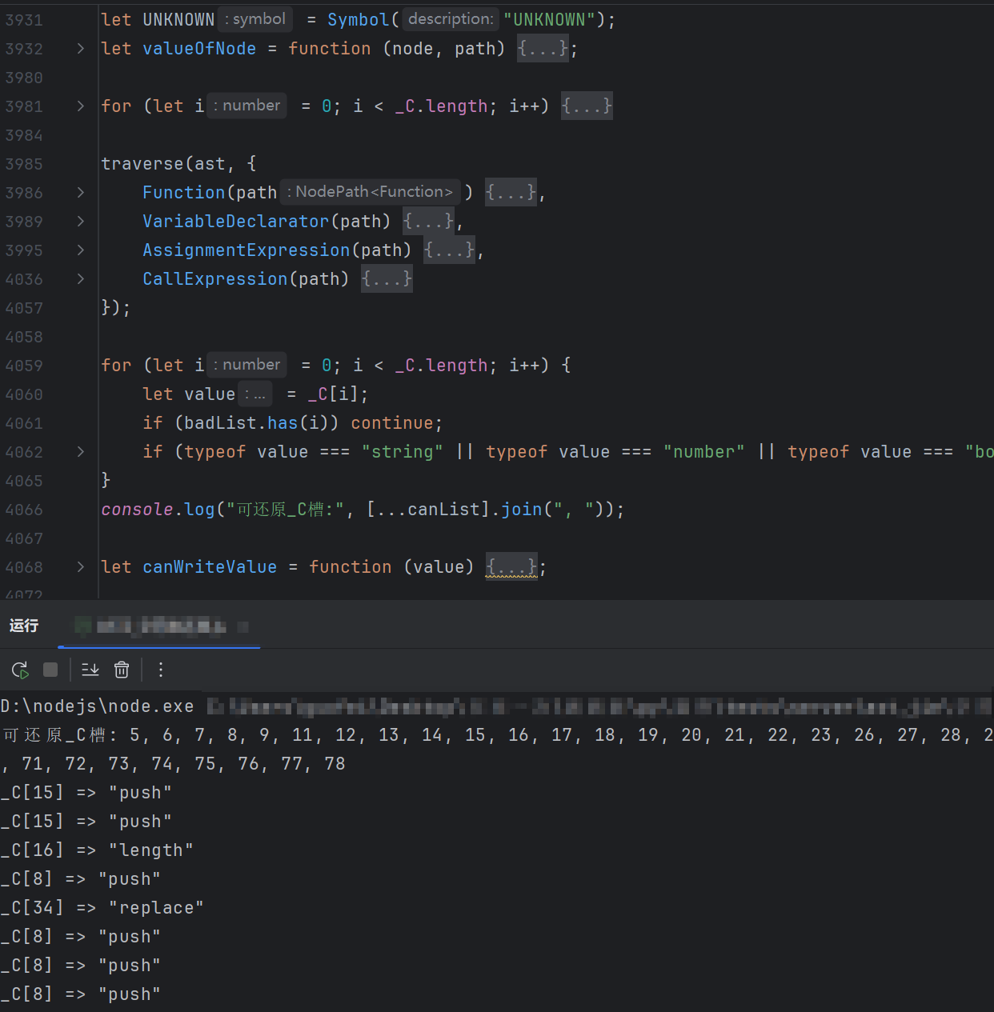The image size is (994, 1012).
Task: Unfold the {...} placeholder after VariableDeclarator(path)
Action: [x=428, y=222]
